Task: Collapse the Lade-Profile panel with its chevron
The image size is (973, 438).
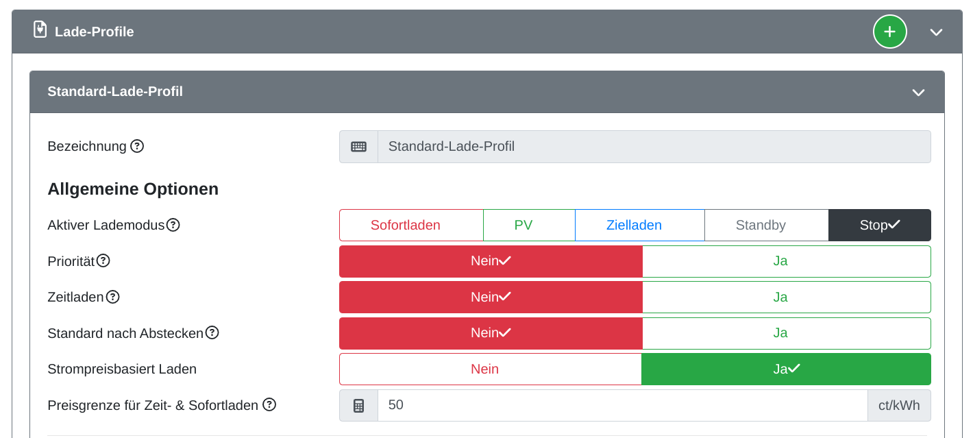Action: point(937,32)
